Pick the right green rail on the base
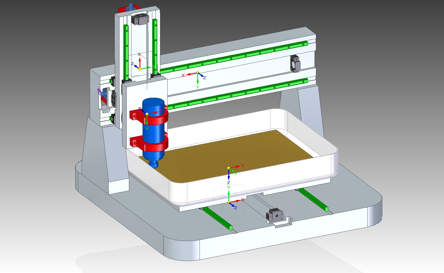The width and height of the screenshot is (444, 273). (x=314, y=199)
